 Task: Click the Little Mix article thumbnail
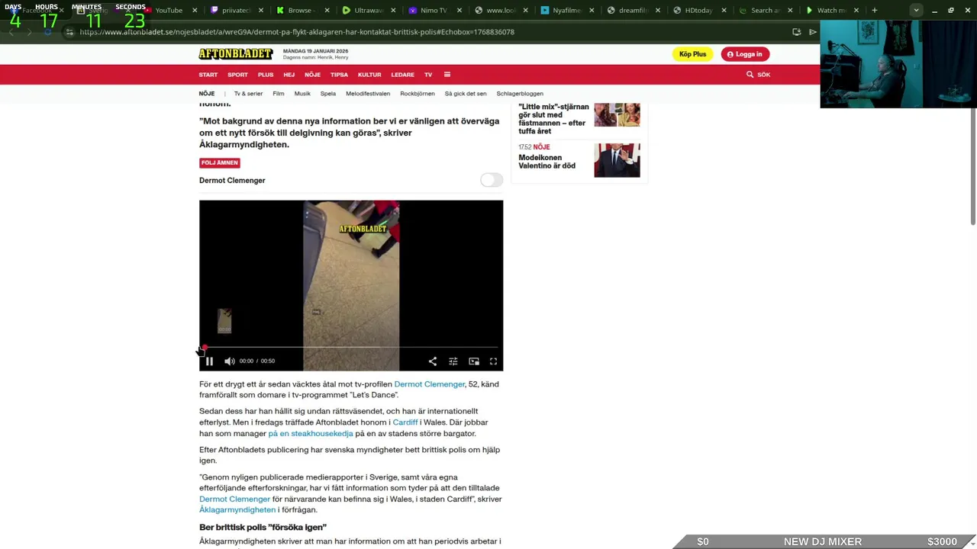click(617, 114)
